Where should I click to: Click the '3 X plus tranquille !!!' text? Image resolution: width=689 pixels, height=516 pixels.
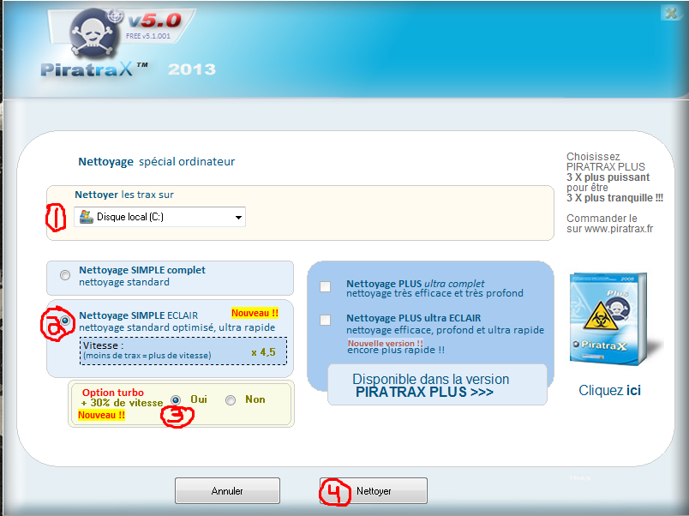(614, 198)
